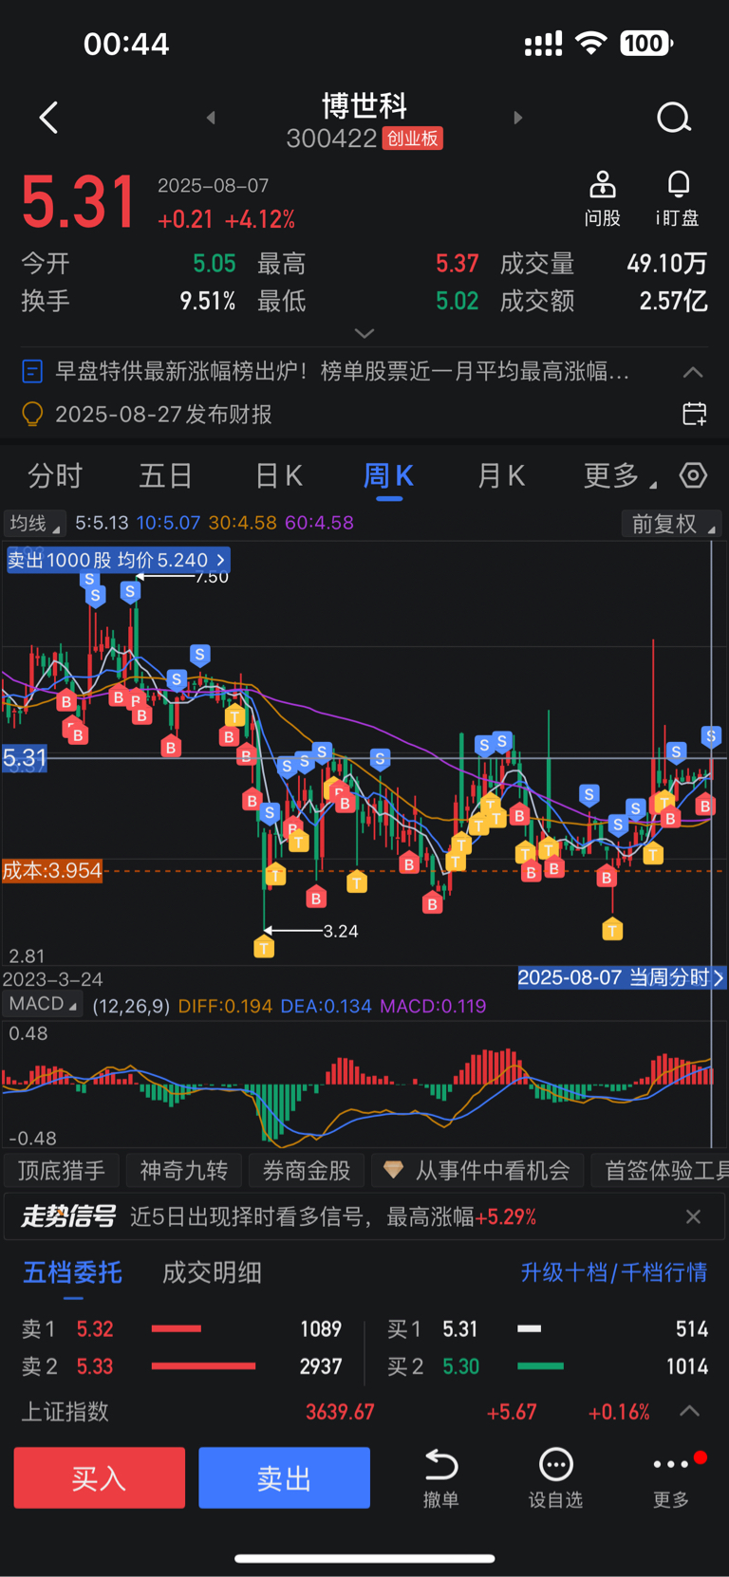Select the 周K tab
Viewport: 729px width, 1577px height.
coord(388,475)
